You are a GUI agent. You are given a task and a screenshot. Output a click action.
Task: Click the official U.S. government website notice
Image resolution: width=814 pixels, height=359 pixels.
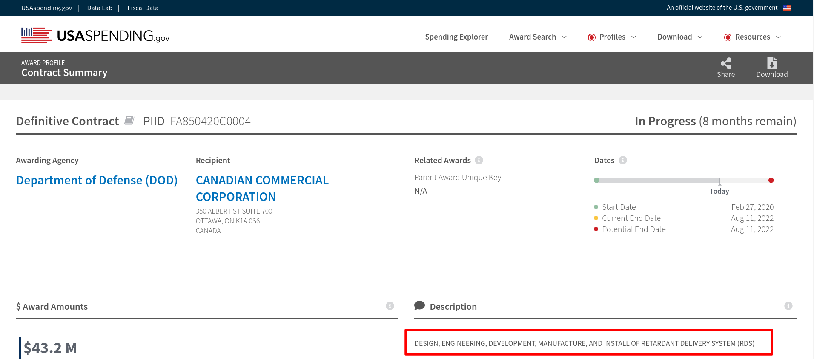click(x=722, y=8)
